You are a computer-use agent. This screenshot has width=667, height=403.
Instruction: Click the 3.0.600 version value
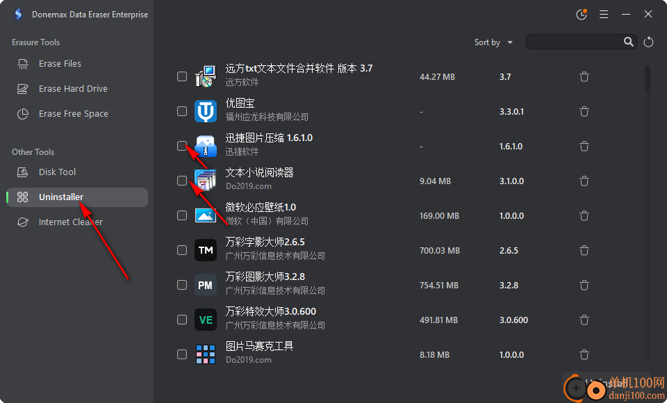[x=513, y=320]
